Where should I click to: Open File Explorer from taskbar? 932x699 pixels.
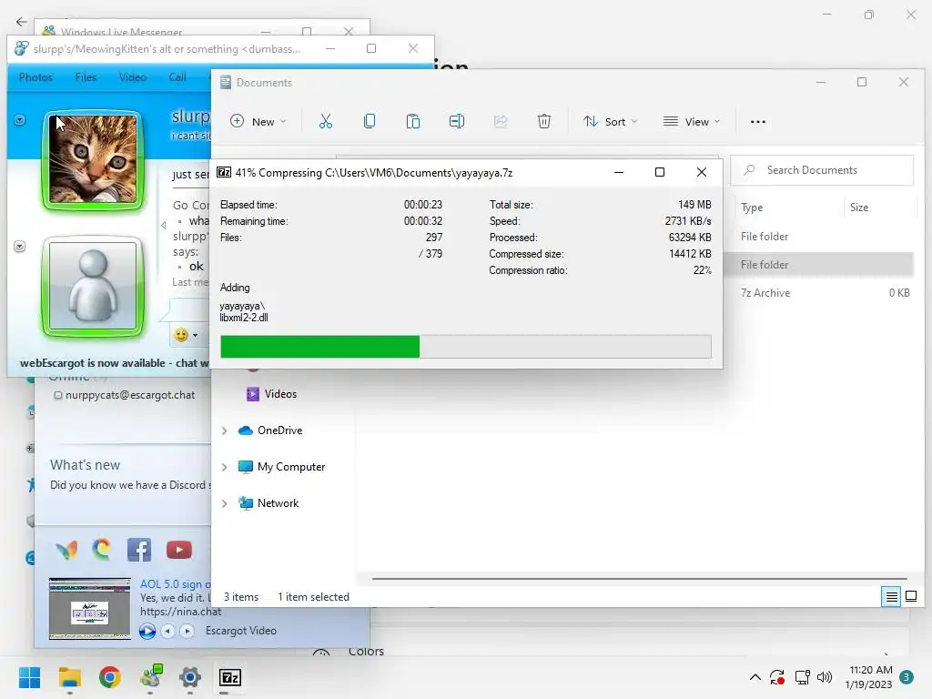pos(69,677)
